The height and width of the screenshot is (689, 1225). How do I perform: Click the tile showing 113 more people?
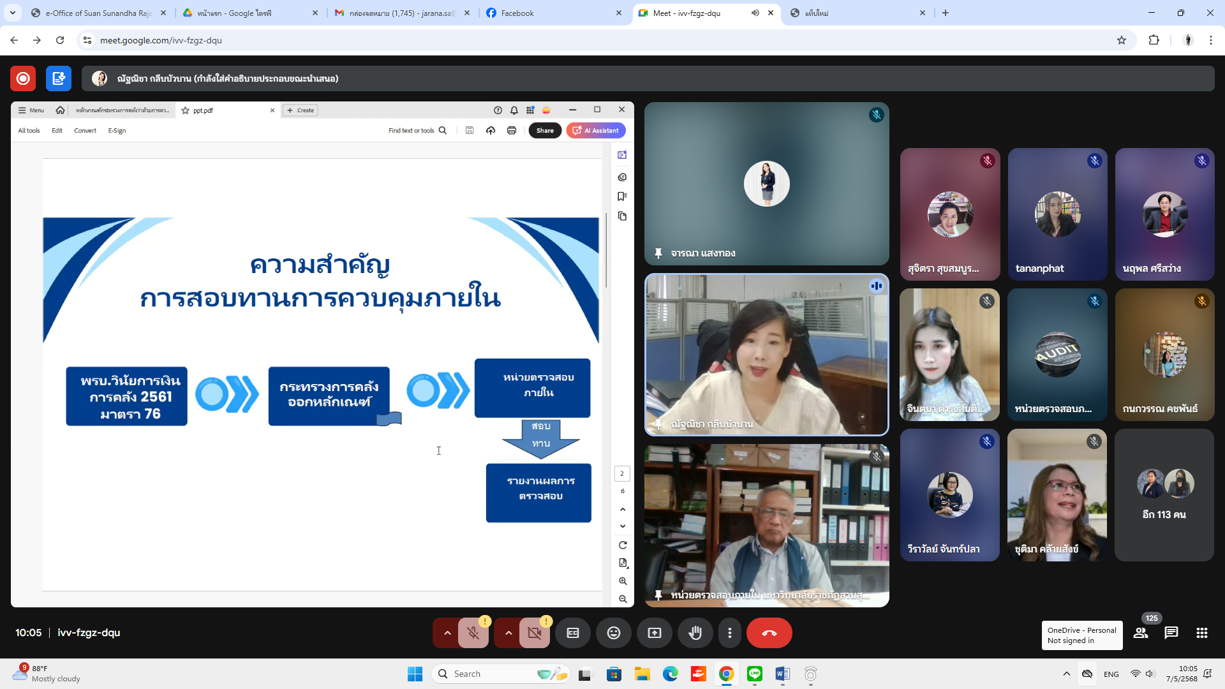coord(1164,495)
